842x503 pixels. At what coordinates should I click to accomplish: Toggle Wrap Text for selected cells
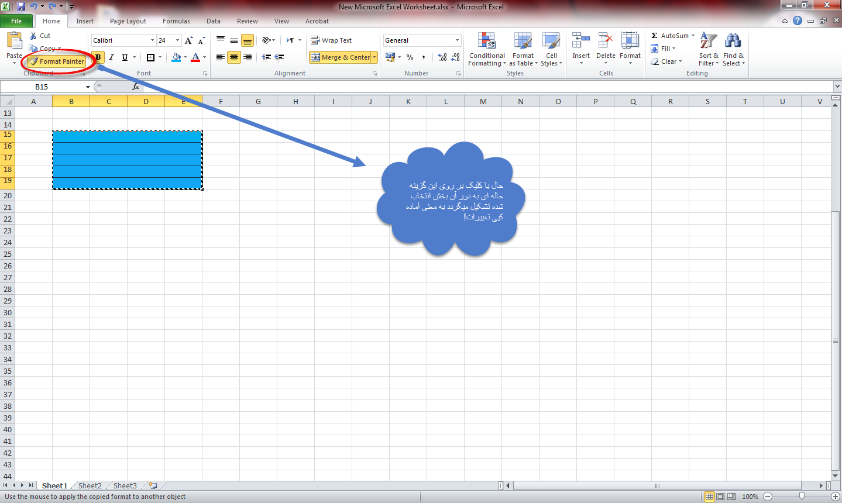point(331,40)
